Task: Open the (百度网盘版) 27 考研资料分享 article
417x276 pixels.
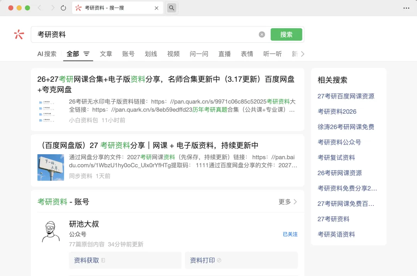Action: coord(148,145)
